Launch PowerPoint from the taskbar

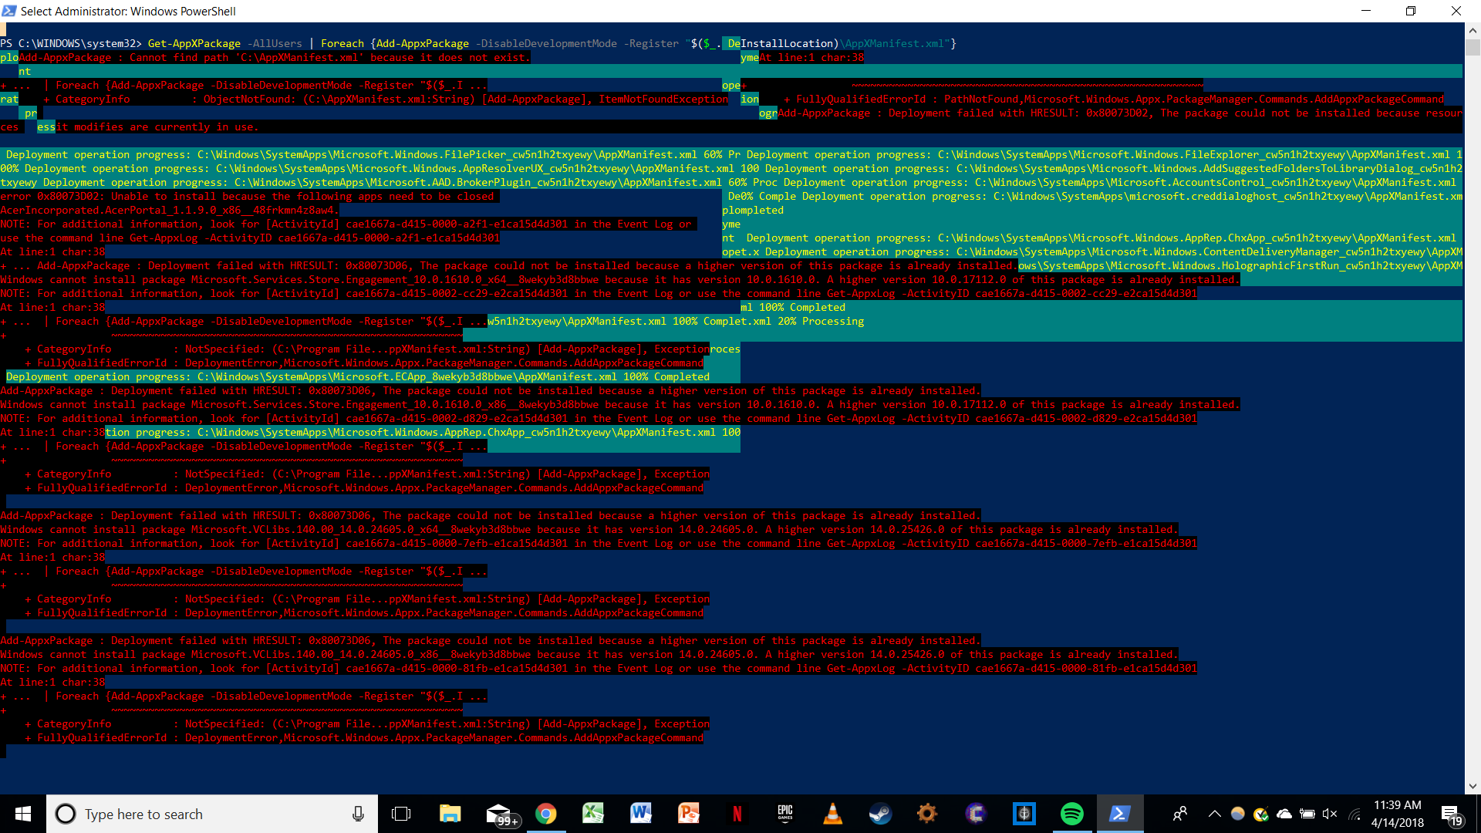point(689,814)
